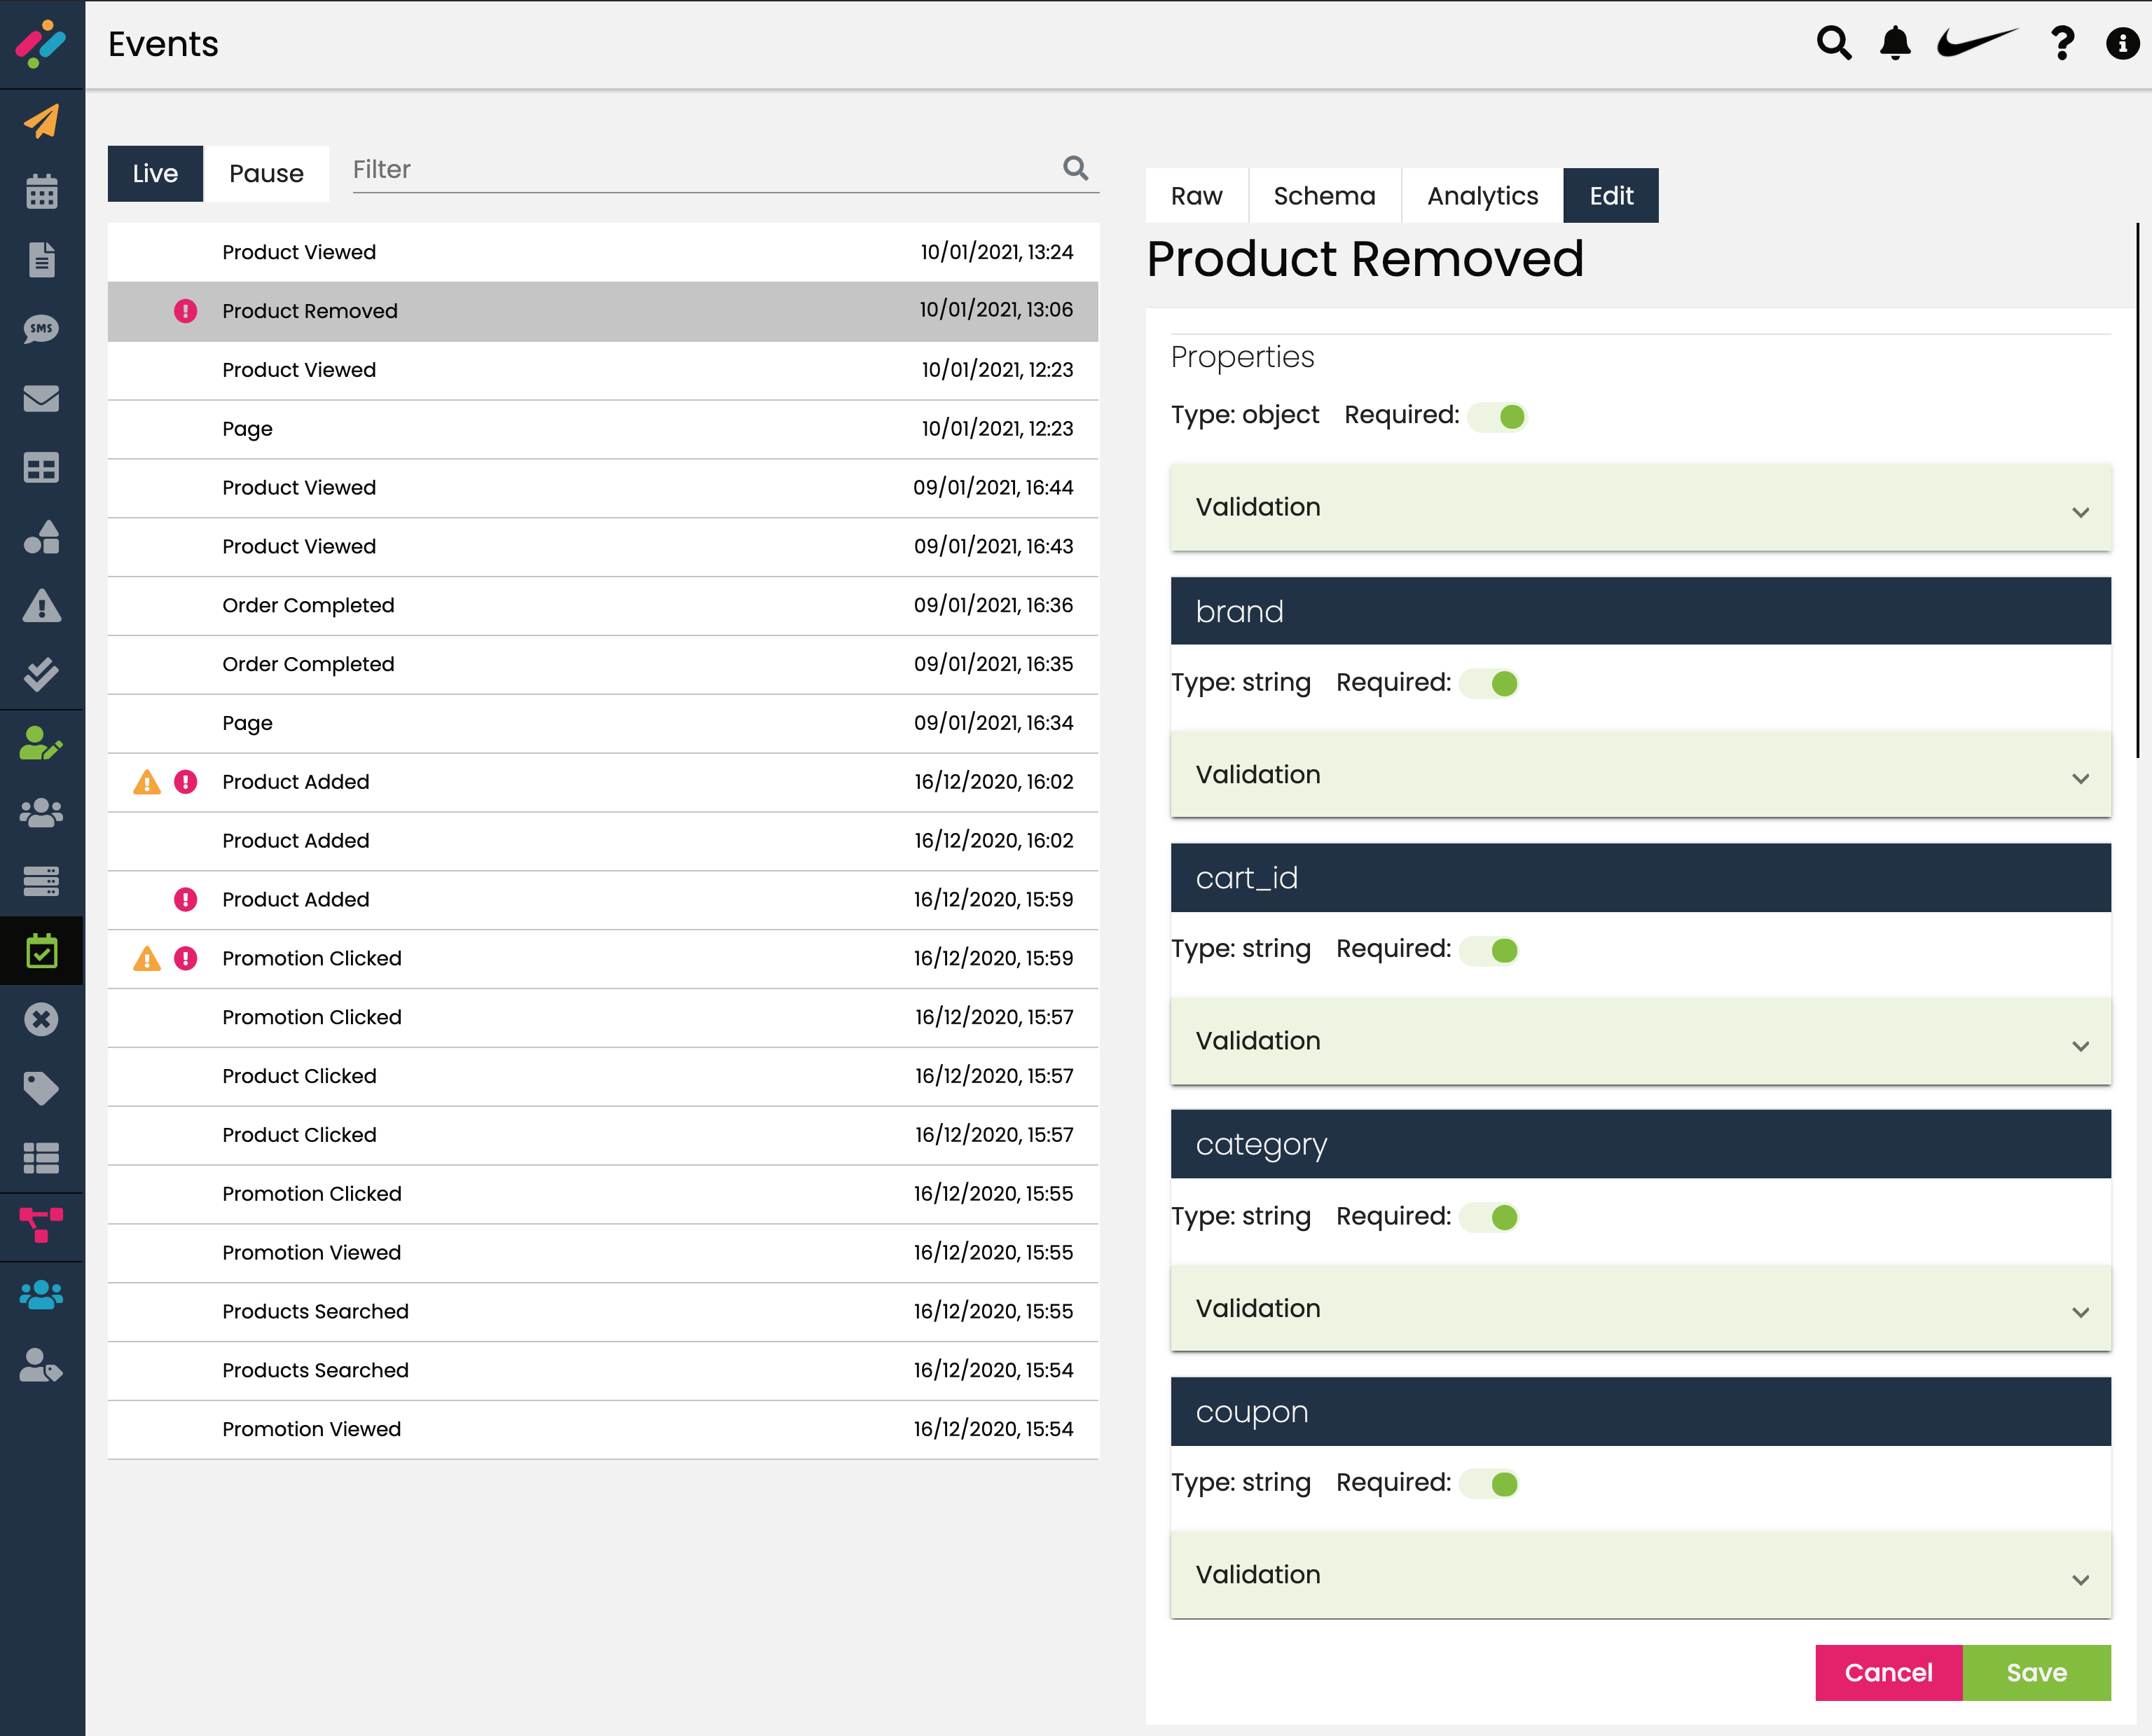Viewport: 2152px width, 1736px height.
Task: Expand Validation panel under brand
Action: pyautogui.click(x=1640, y=775)
